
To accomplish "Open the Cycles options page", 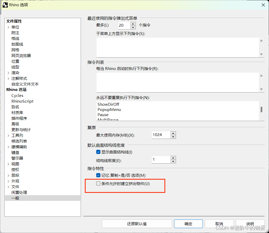I will click(17, 95).
